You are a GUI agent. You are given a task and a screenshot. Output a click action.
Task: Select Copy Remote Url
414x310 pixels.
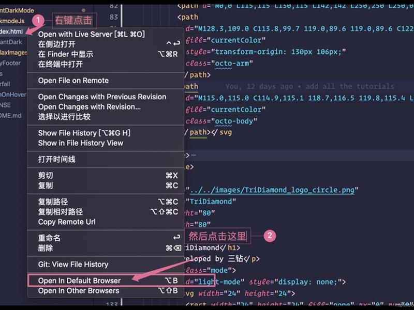(106, 222)
